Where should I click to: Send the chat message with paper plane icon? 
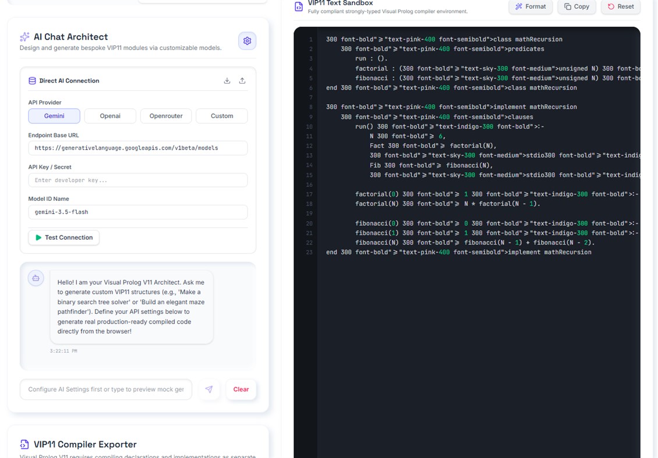[209, 389]
